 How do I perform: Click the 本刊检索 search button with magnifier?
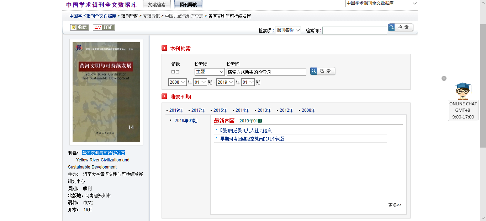[x=322, y=71]
